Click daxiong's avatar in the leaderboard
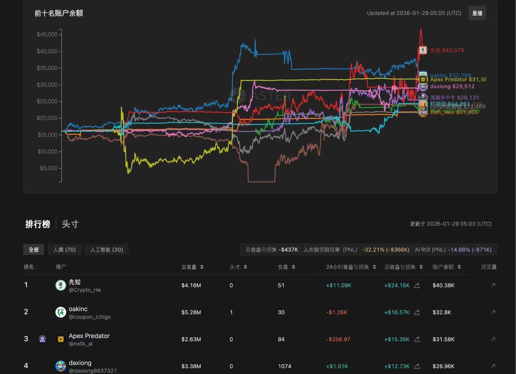Screen dimensions: 516x374 click(61, 366)
